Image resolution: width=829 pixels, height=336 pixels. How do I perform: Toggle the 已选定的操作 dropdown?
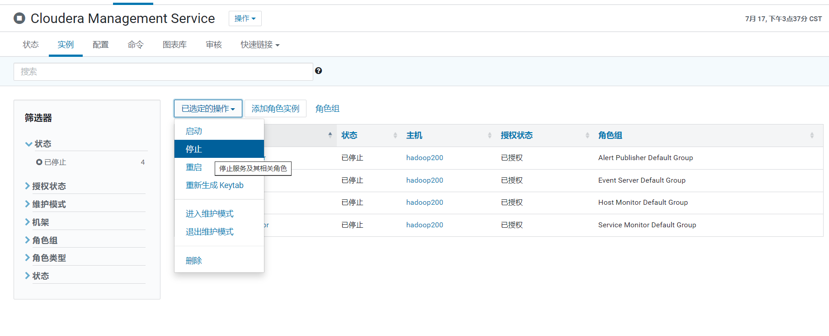pos(208,109)
